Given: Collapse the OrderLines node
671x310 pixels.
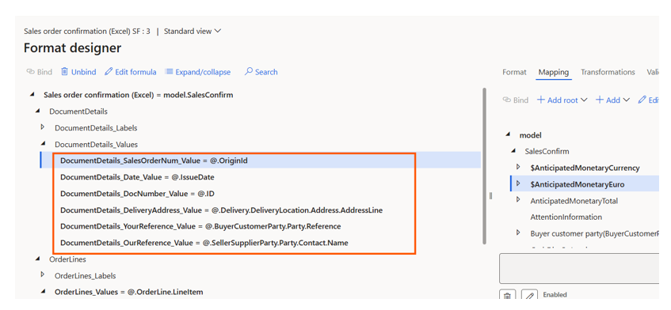Looking at the screenshot, I should coord(38,259).
